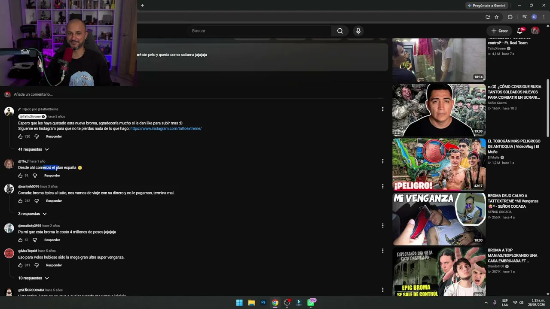Play the 28:30 Epic Broma video thumbnail

click(x=439, y=272)
